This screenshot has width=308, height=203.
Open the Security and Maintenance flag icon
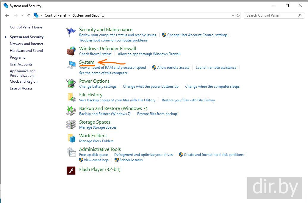tap(71, 32)
